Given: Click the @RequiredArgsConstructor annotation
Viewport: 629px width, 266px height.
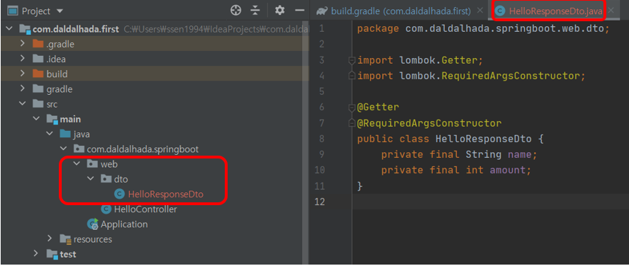Looking at the screenshot, I should tap(429, 123).
